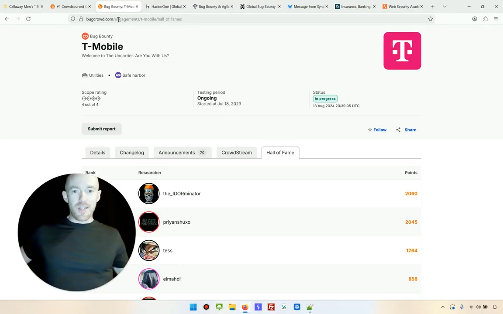Open File Explorer from taskbar

(x=232, y=307)
